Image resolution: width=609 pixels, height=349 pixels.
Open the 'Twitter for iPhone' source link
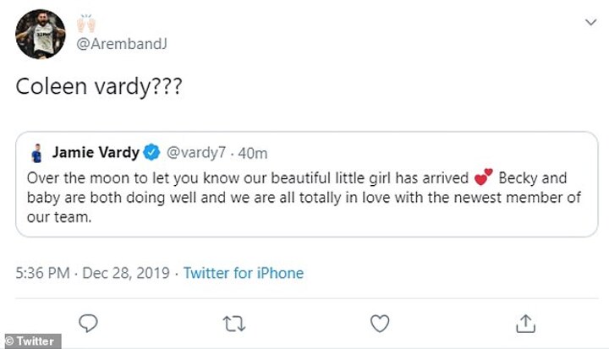click(x=244, y=274)
